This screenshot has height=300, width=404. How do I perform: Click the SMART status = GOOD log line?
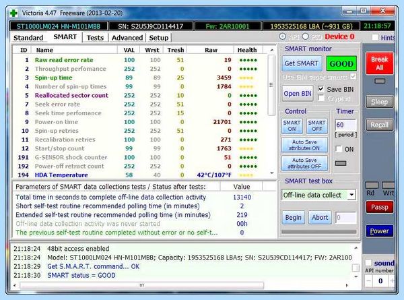click(81, 275)
